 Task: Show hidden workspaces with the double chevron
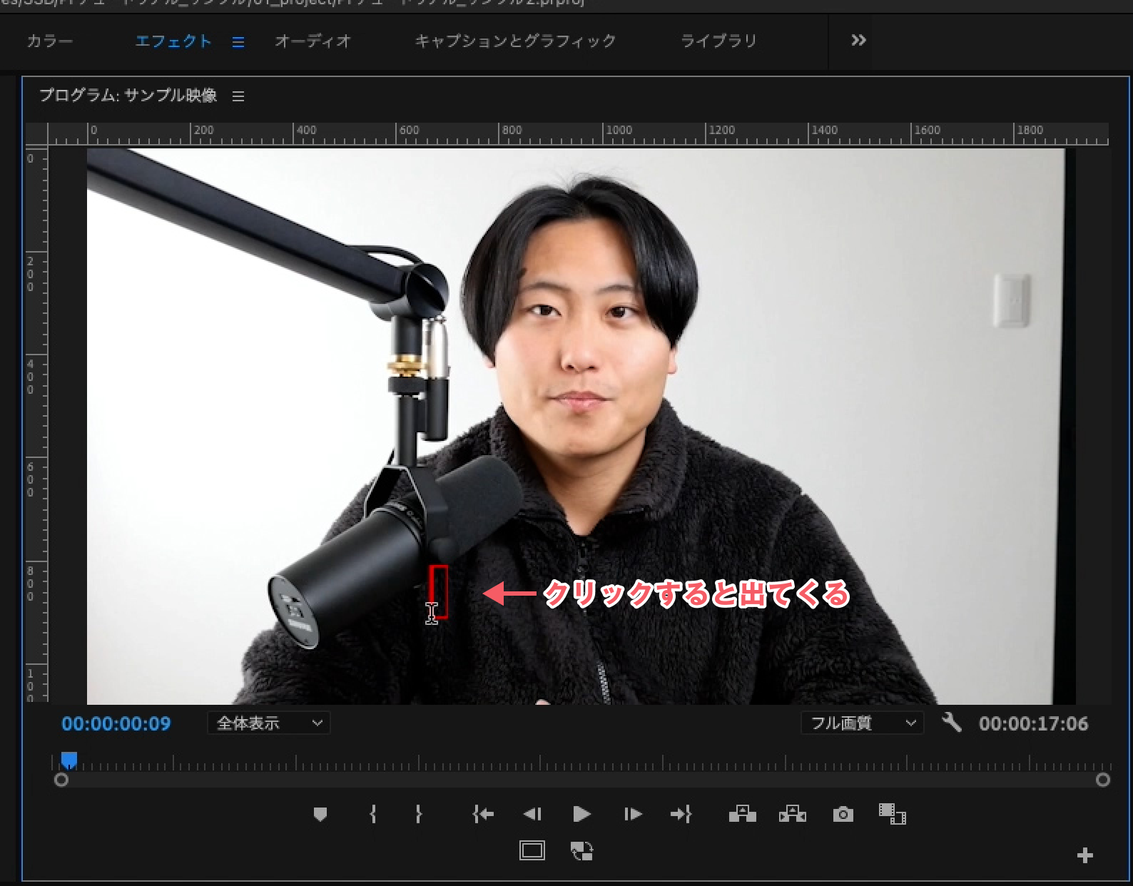(x=858, y=41)
